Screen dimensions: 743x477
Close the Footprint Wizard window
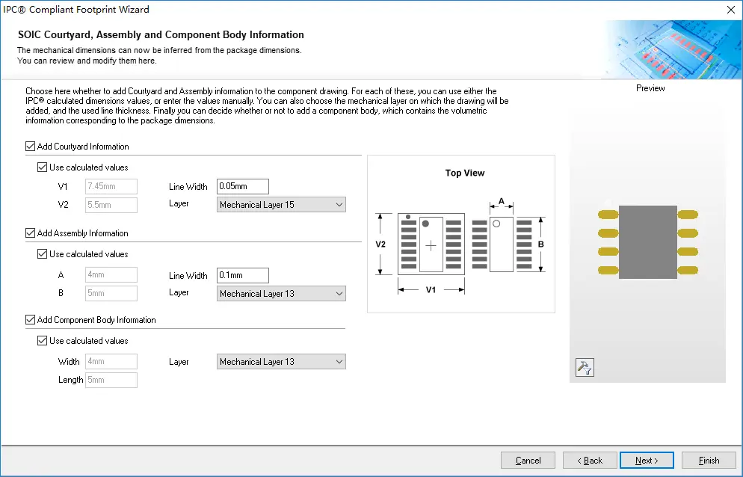[x=730, y=10]
